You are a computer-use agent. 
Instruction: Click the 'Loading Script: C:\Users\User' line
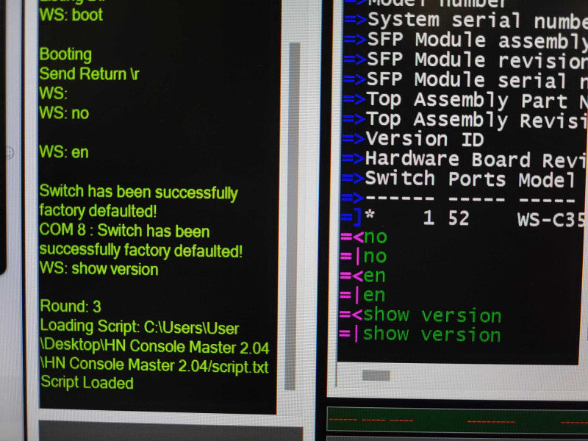140,326
